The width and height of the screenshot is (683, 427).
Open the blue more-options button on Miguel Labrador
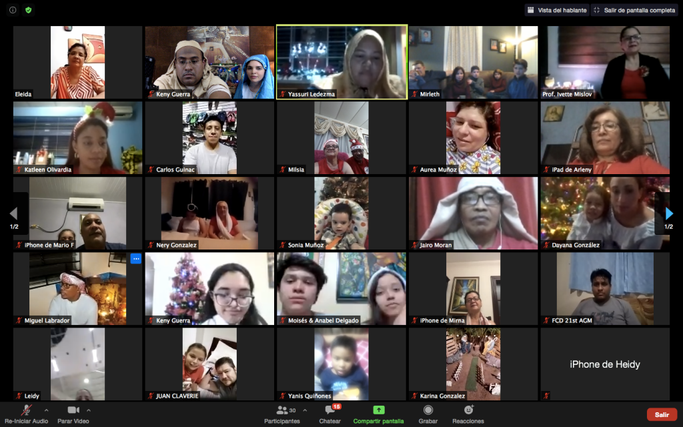click(135, 259)
